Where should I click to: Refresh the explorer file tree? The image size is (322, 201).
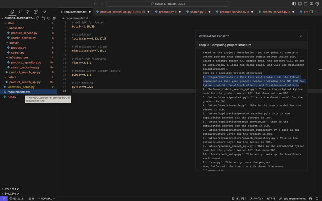click(49, 18)
